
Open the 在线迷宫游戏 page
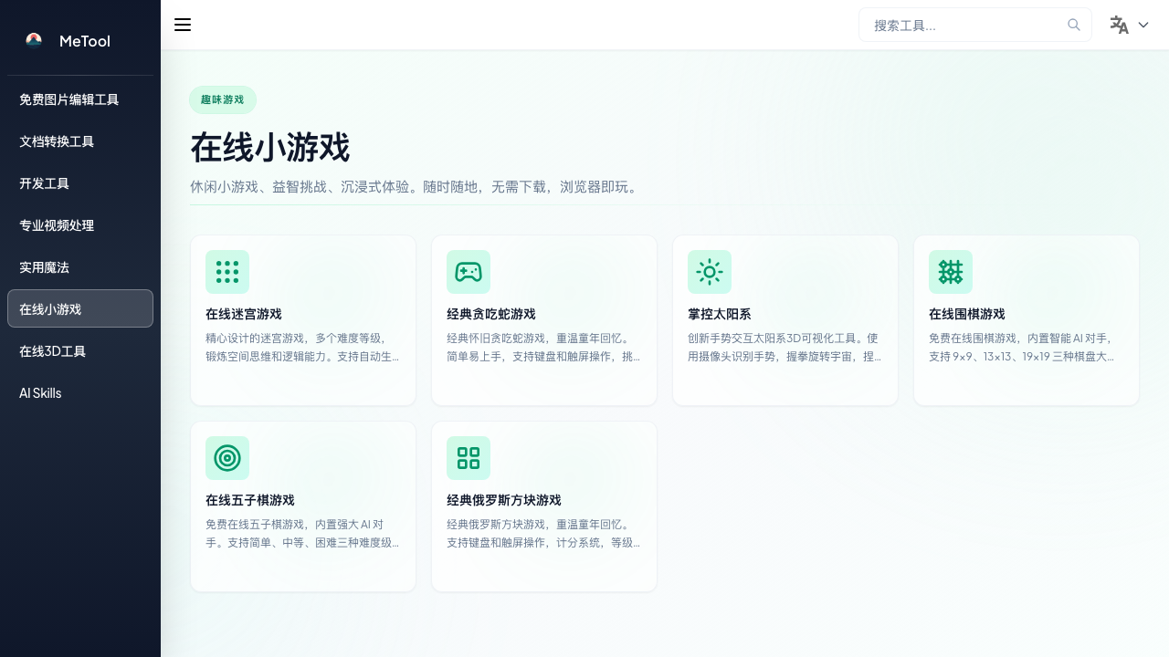point(303,320)
